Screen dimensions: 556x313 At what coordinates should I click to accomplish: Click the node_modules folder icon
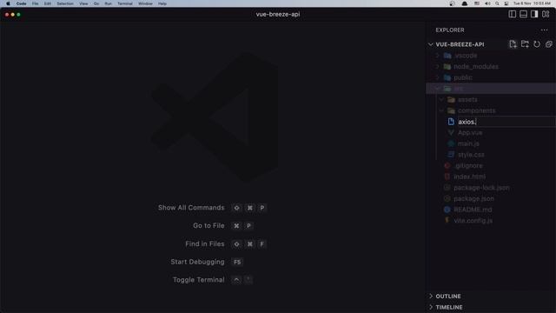(447, 66)
